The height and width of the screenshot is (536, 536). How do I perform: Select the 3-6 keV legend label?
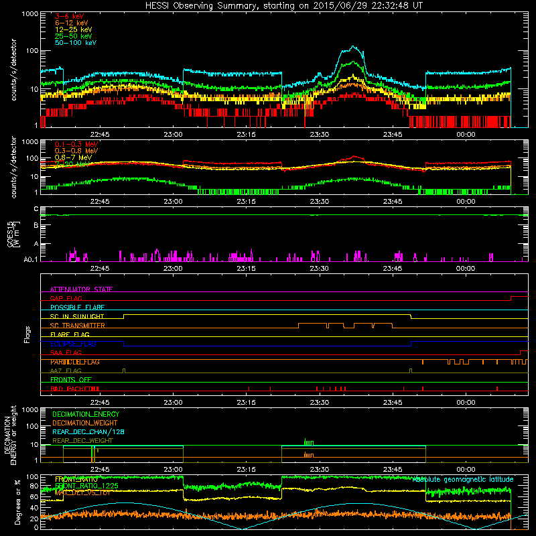pos(69,16)
